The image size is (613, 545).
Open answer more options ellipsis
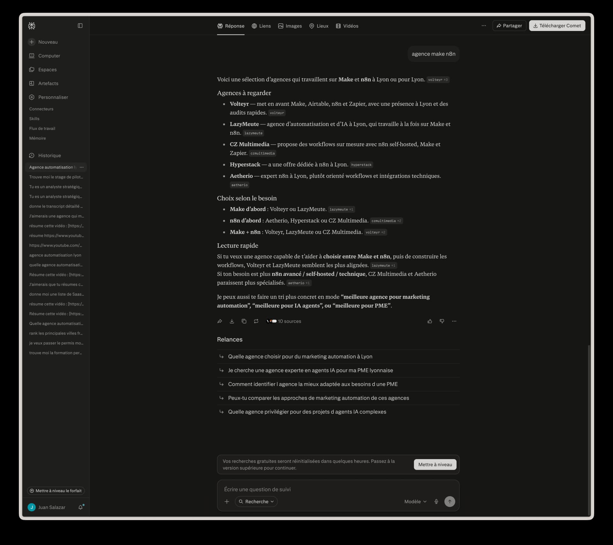pyautogui.click(x=454, y=321)
